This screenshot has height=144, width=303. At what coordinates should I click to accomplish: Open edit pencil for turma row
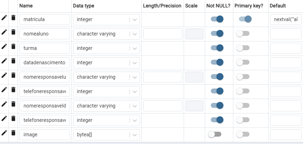[4, 46]
